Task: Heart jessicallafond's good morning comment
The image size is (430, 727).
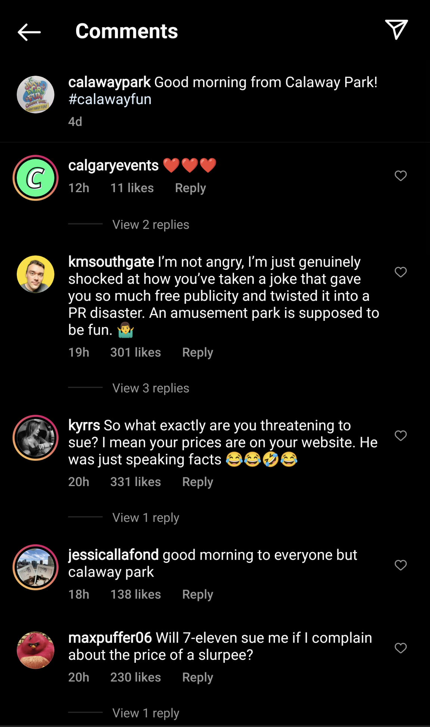Action: point(401,565)
